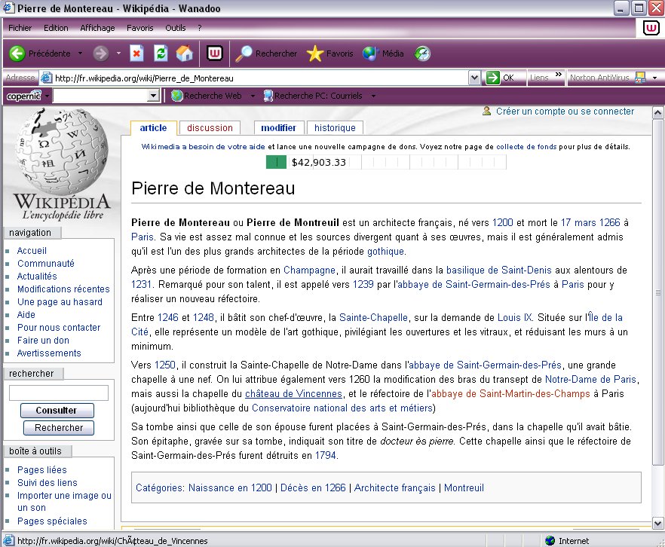
Task: Open the Favoris star icon
Action: [315, 53]
